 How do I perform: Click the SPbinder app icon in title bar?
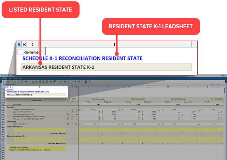click(x=2, y=75)
